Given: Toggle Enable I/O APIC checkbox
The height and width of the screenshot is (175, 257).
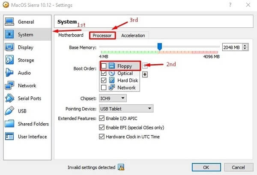Looking at the screenshot, I should tap(102, 118).
